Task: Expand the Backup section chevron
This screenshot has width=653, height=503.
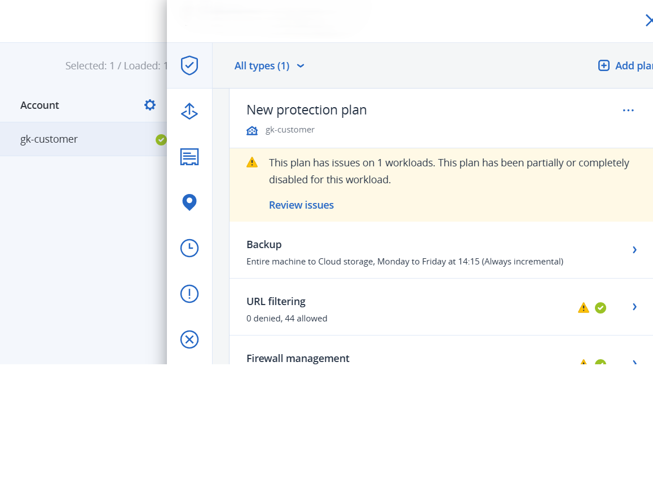Action: pos(634,249)
